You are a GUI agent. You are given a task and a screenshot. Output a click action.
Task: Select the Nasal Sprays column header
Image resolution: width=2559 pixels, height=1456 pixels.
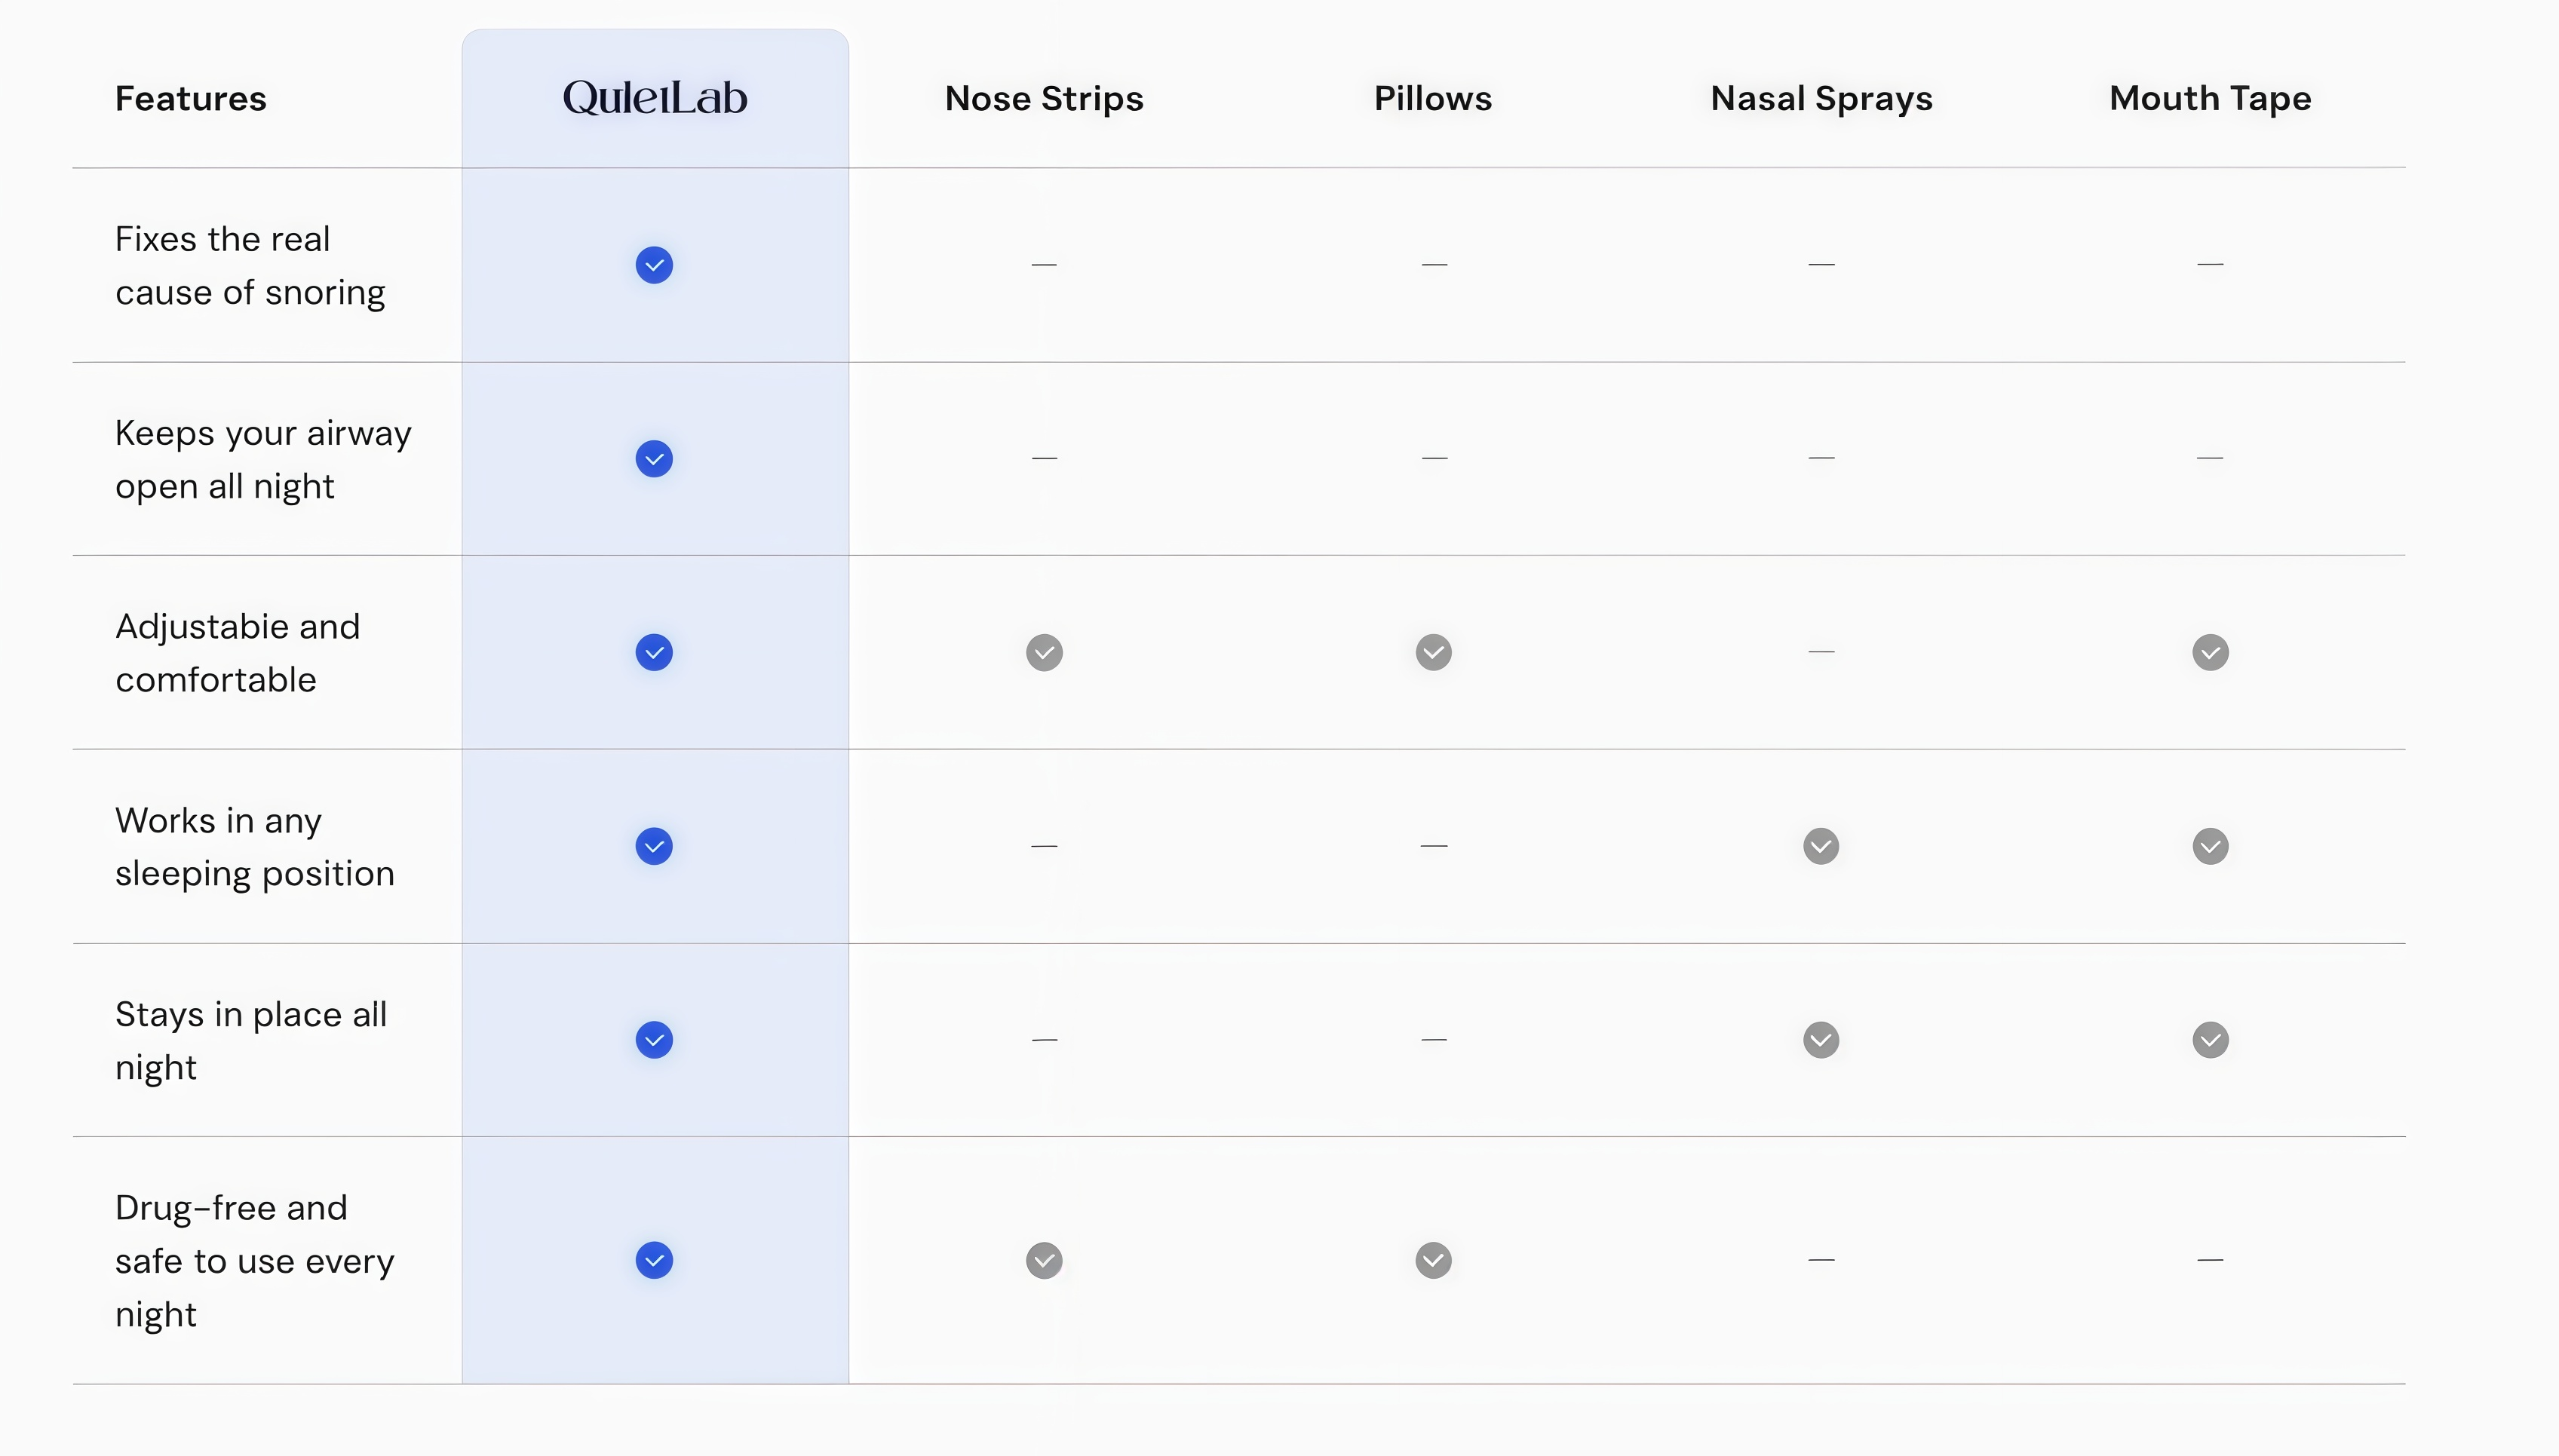1821,99
